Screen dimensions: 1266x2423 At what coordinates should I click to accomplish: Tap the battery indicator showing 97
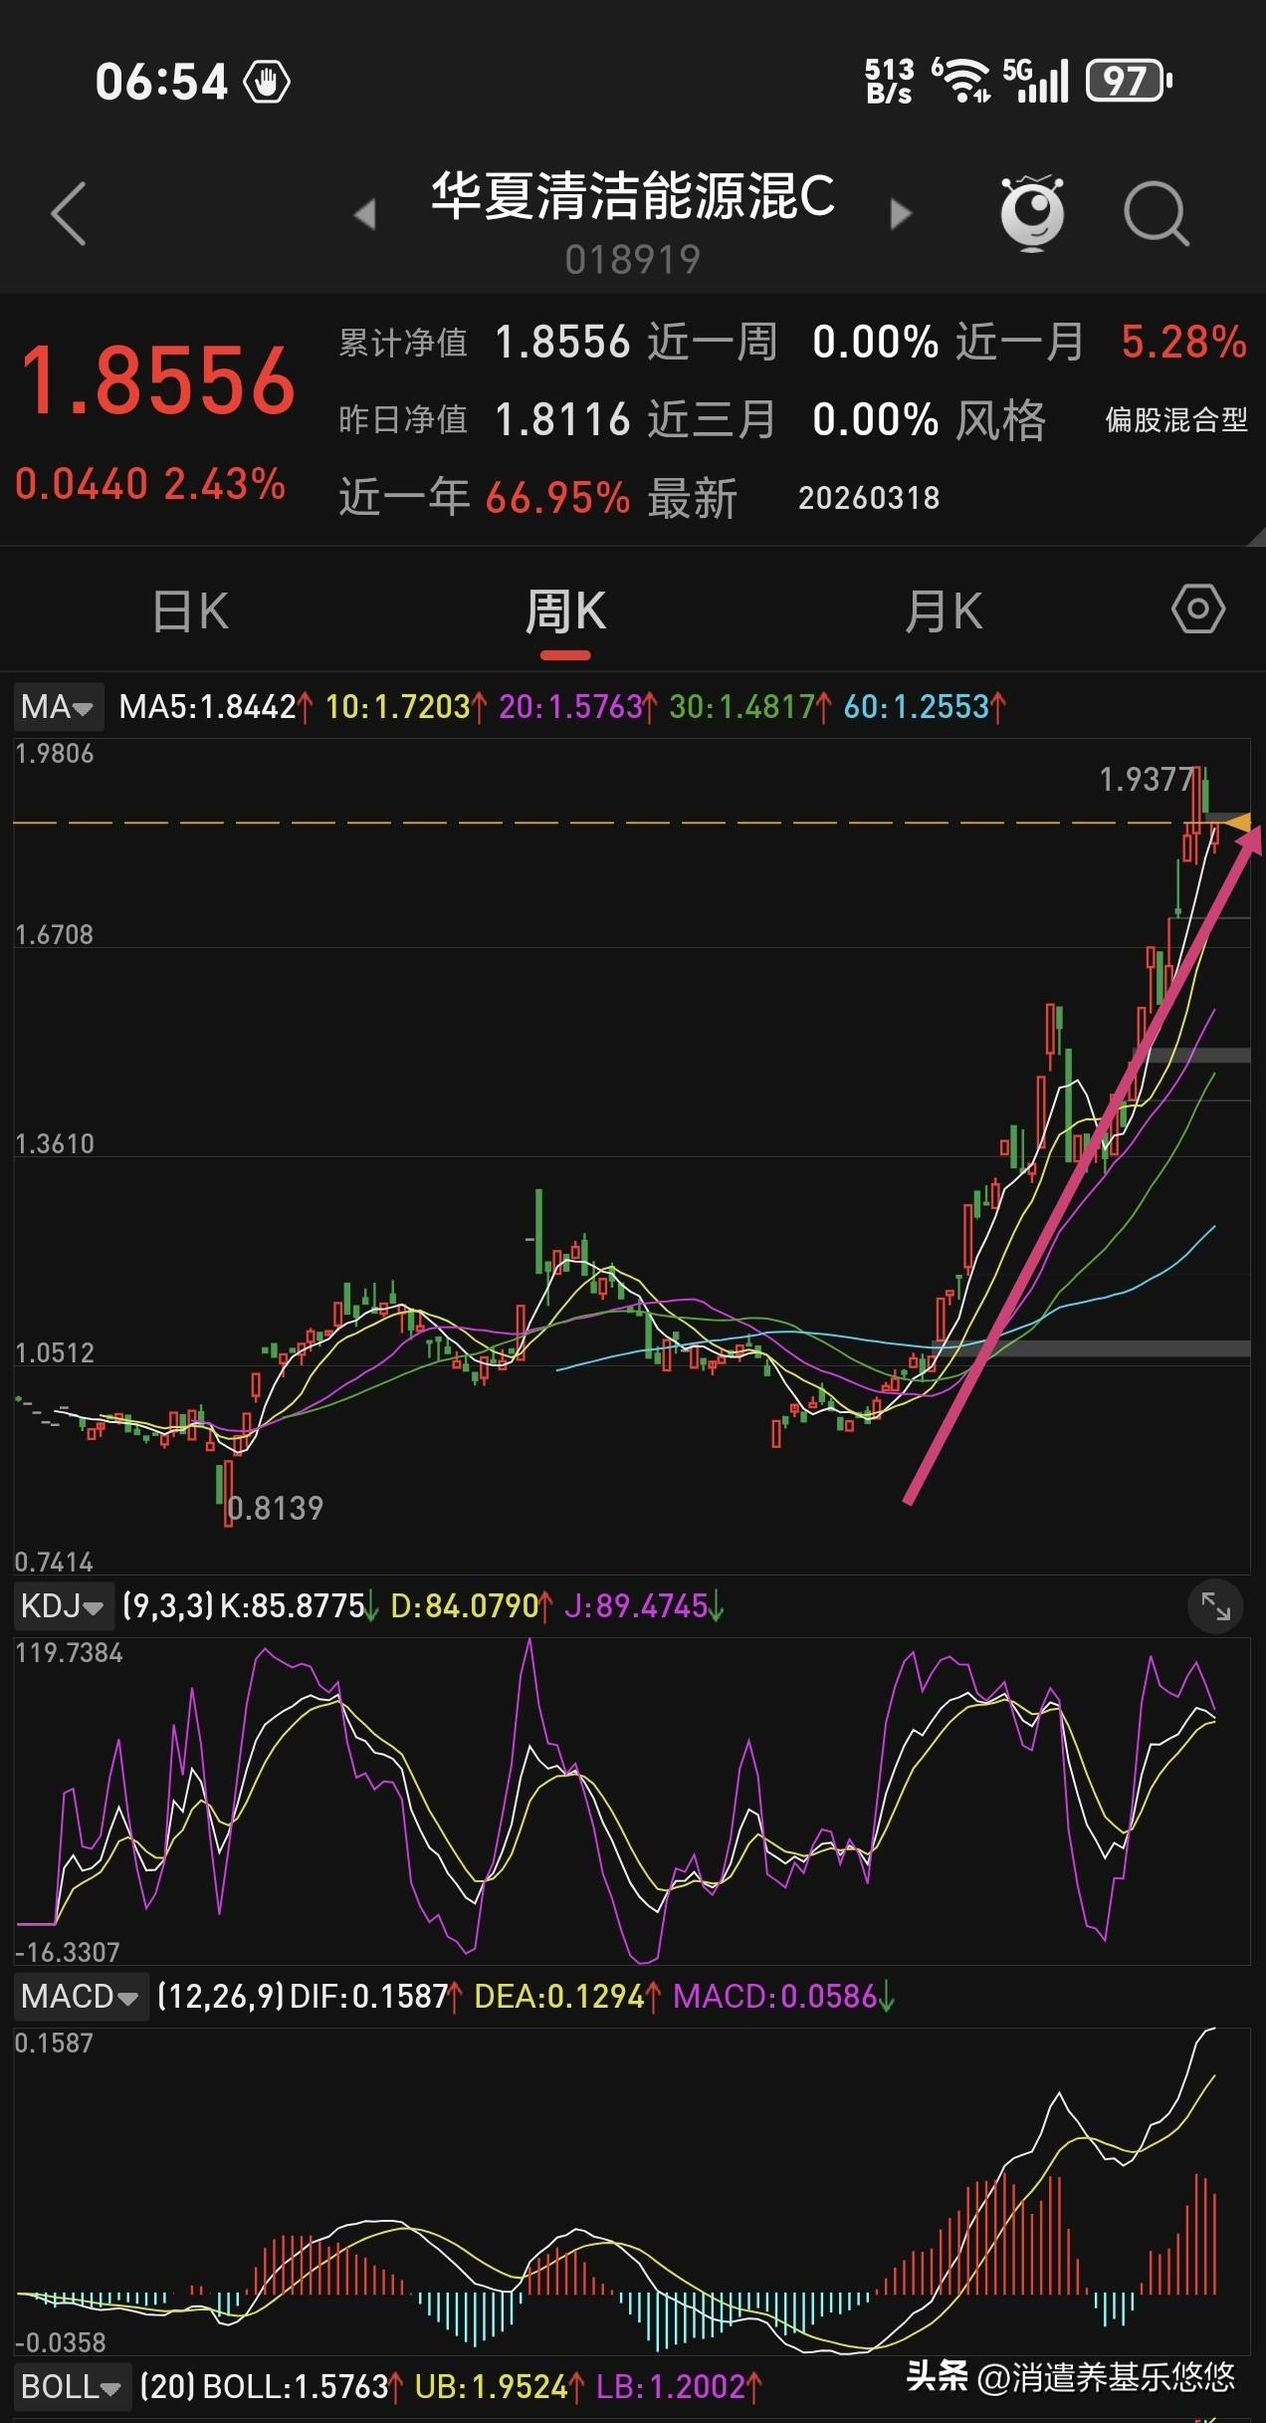point(1129,82)
